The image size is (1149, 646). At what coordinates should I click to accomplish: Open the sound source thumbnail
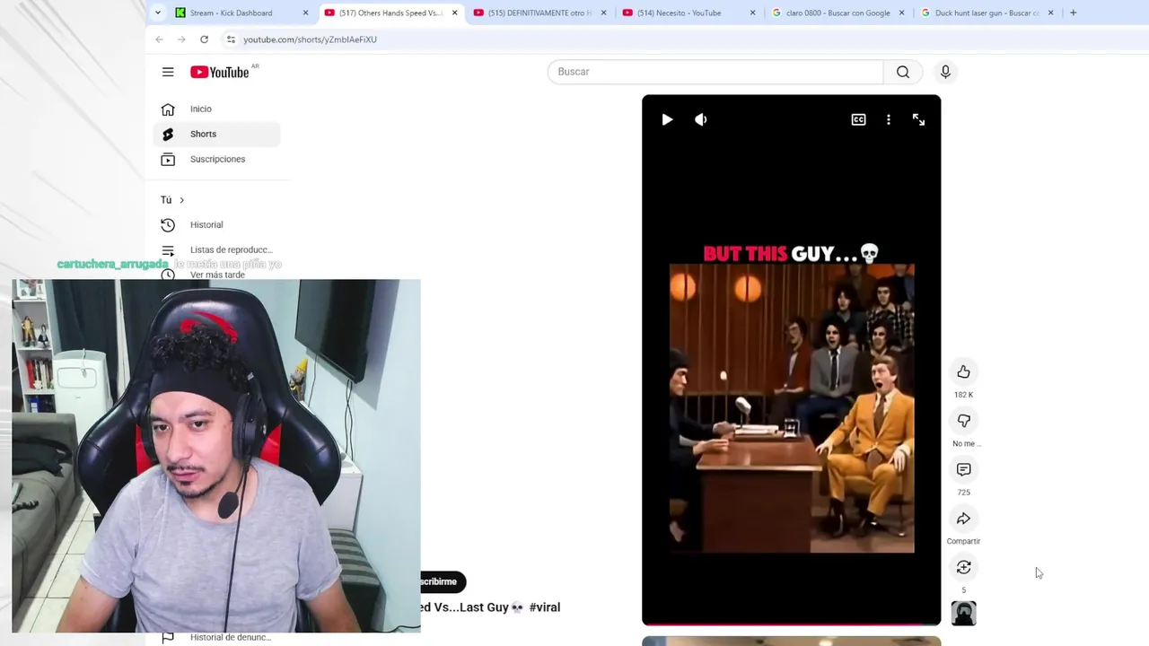(x=963, y=613)
